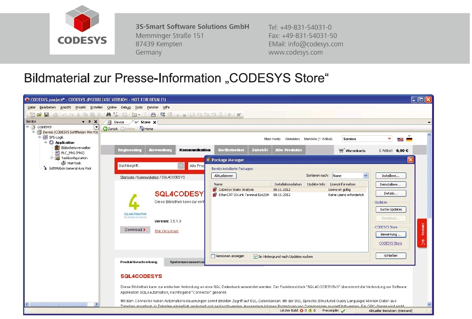
Task: Open the Service dropdown in the Store
Action: click(x=390, y=139)
